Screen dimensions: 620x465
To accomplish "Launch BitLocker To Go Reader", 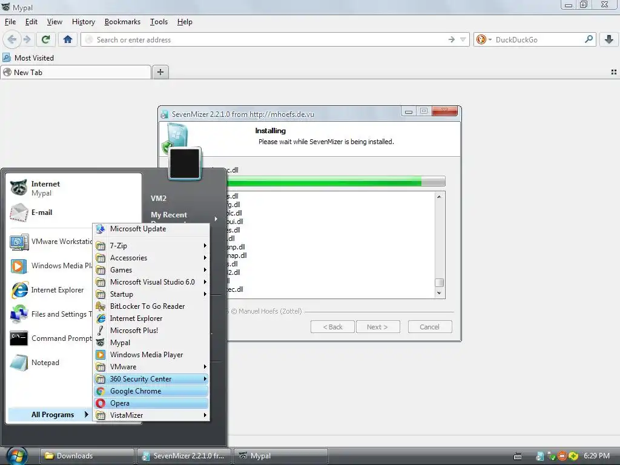I will point(151,306).
